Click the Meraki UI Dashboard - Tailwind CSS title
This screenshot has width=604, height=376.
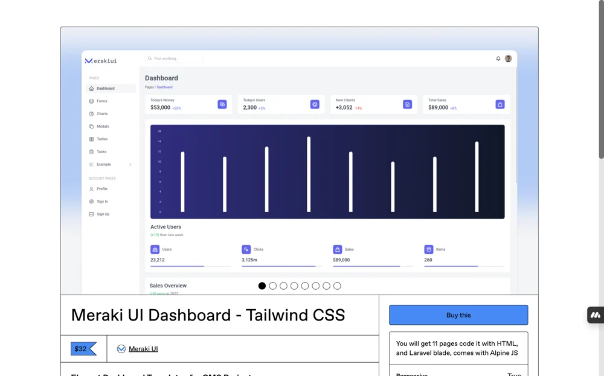[208, 315]
